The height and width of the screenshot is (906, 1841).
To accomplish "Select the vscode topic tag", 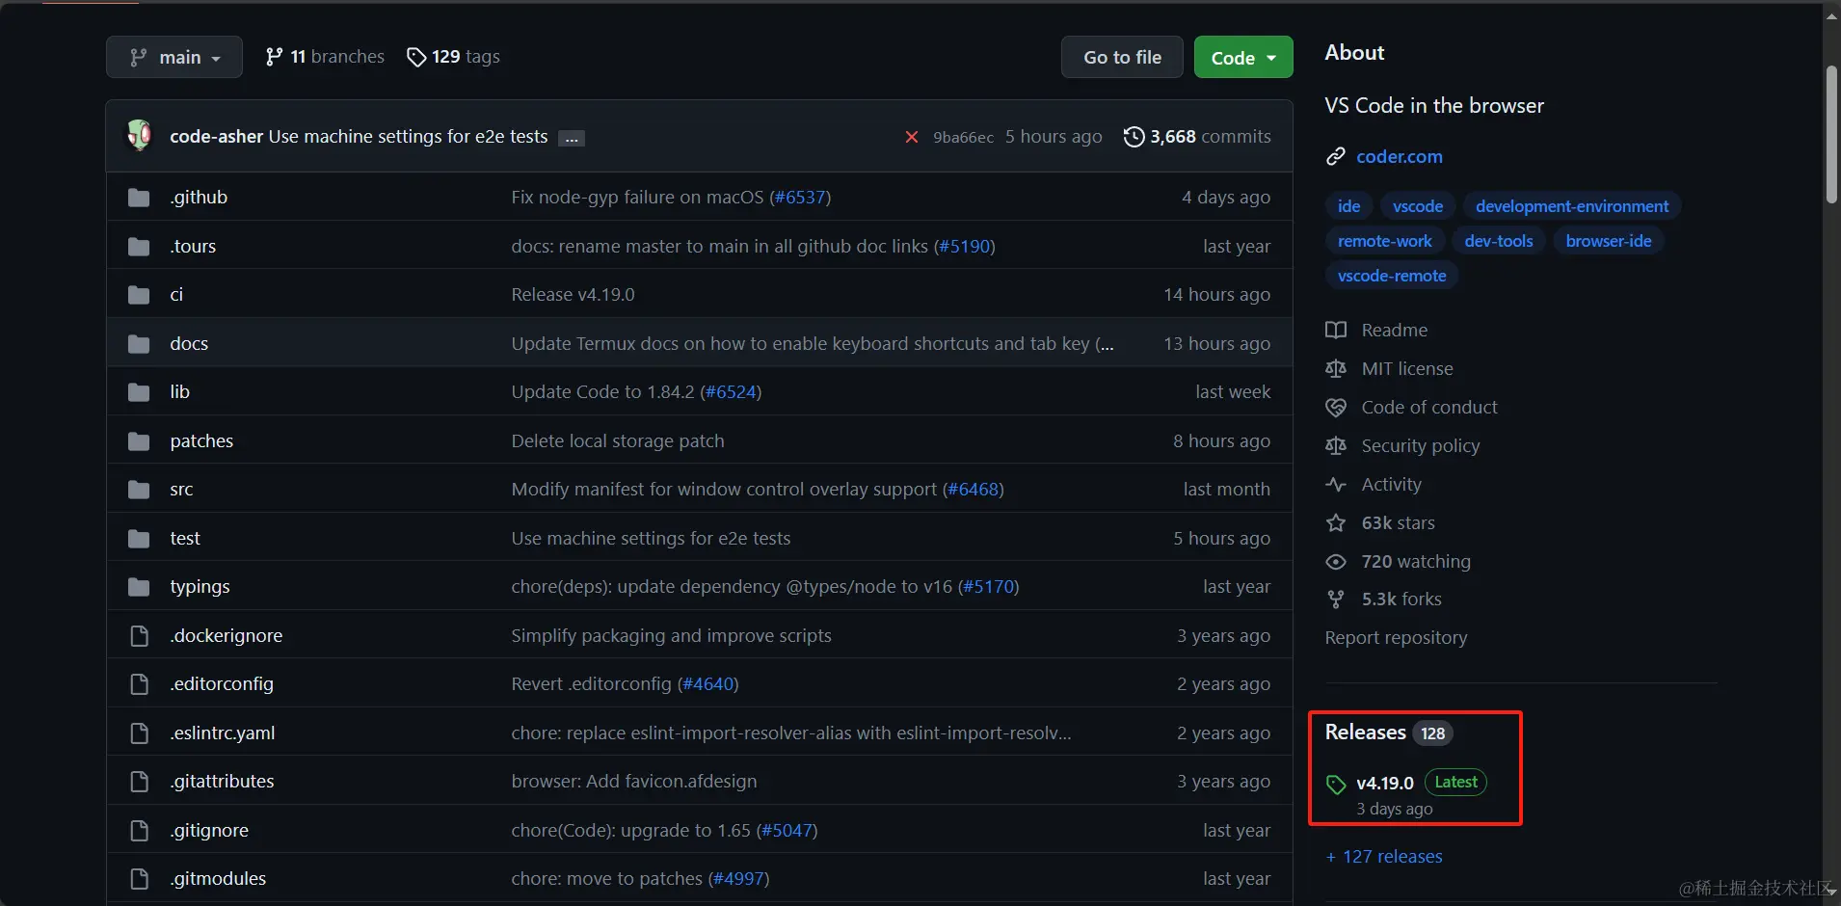I will [x=1418, y=206].
